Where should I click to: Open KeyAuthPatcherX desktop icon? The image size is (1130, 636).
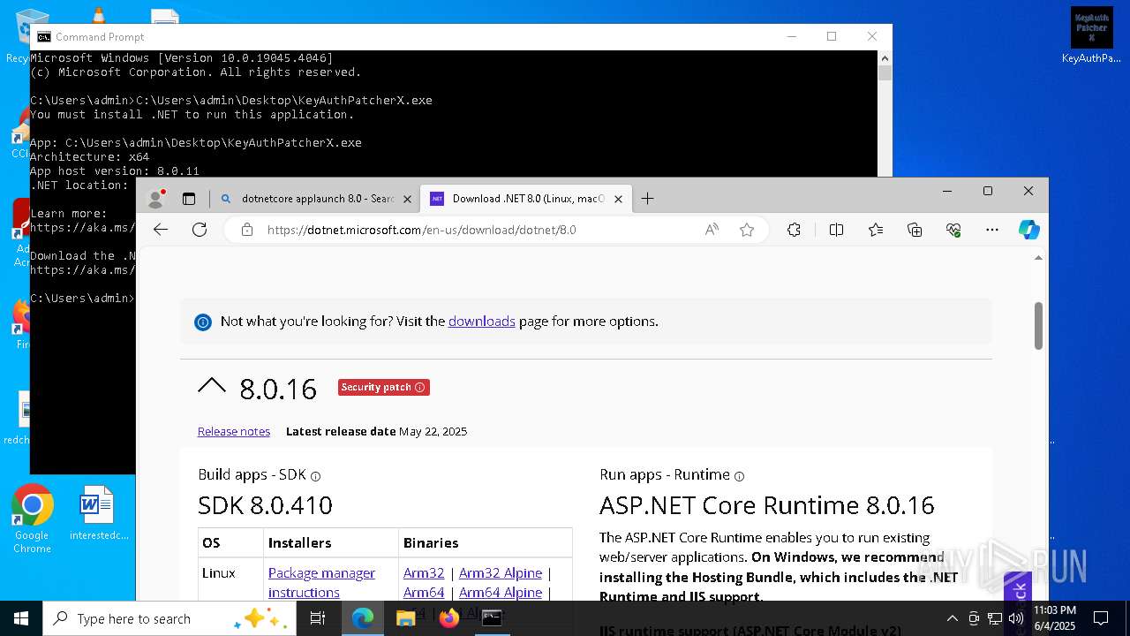1091,35
